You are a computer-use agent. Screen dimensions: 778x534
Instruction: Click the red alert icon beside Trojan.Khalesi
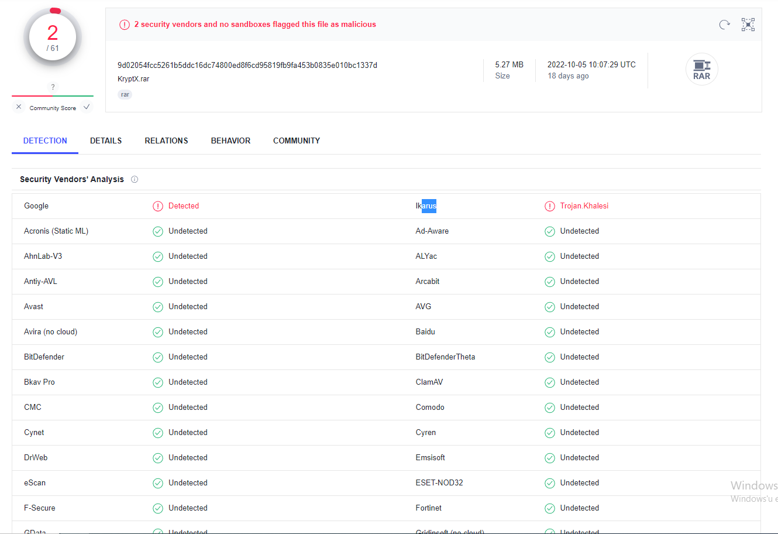click(x=549, y=206)
